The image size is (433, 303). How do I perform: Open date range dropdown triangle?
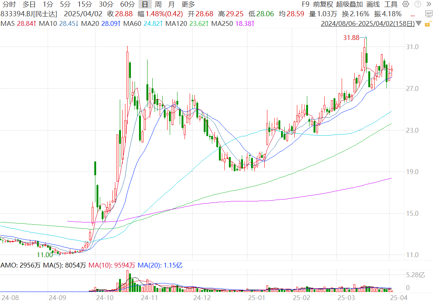pos(419,23)
